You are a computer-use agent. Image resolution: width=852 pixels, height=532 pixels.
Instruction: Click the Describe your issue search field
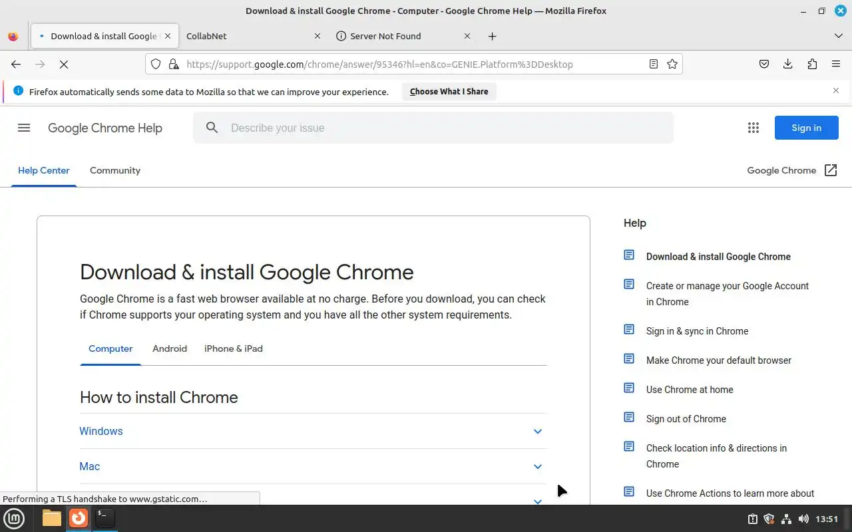pyautogui.click(x=433, y=128)
